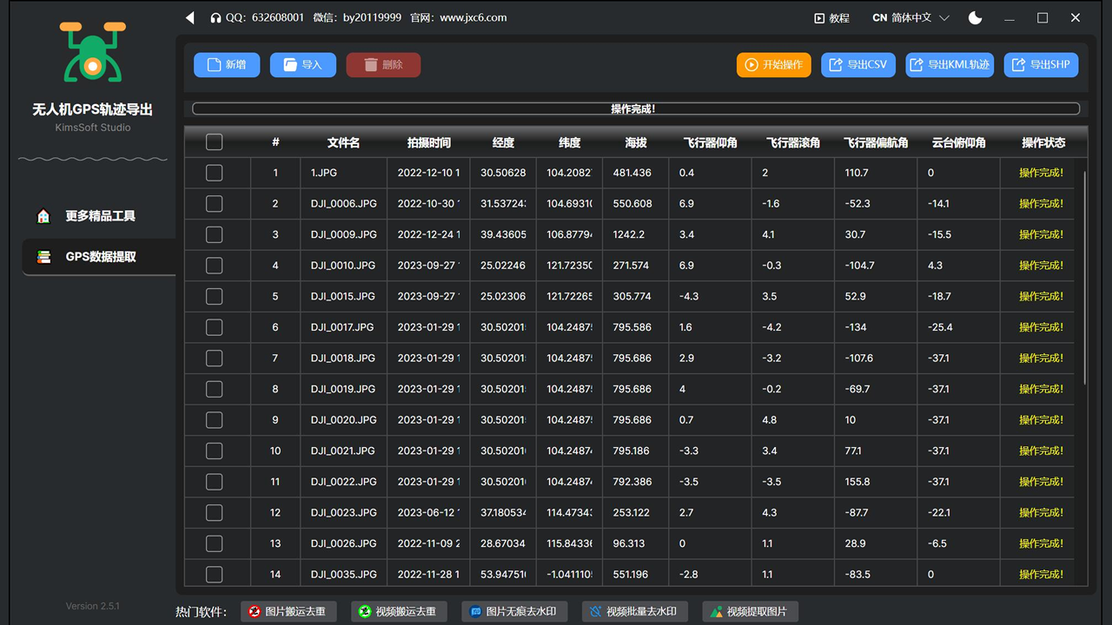
Task: Click the DJI_0035.JPG file name cell
Action: [x=344, y=574]
